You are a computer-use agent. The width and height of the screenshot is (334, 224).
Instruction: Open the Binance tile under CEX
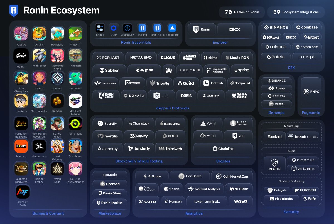click(276, 27)
